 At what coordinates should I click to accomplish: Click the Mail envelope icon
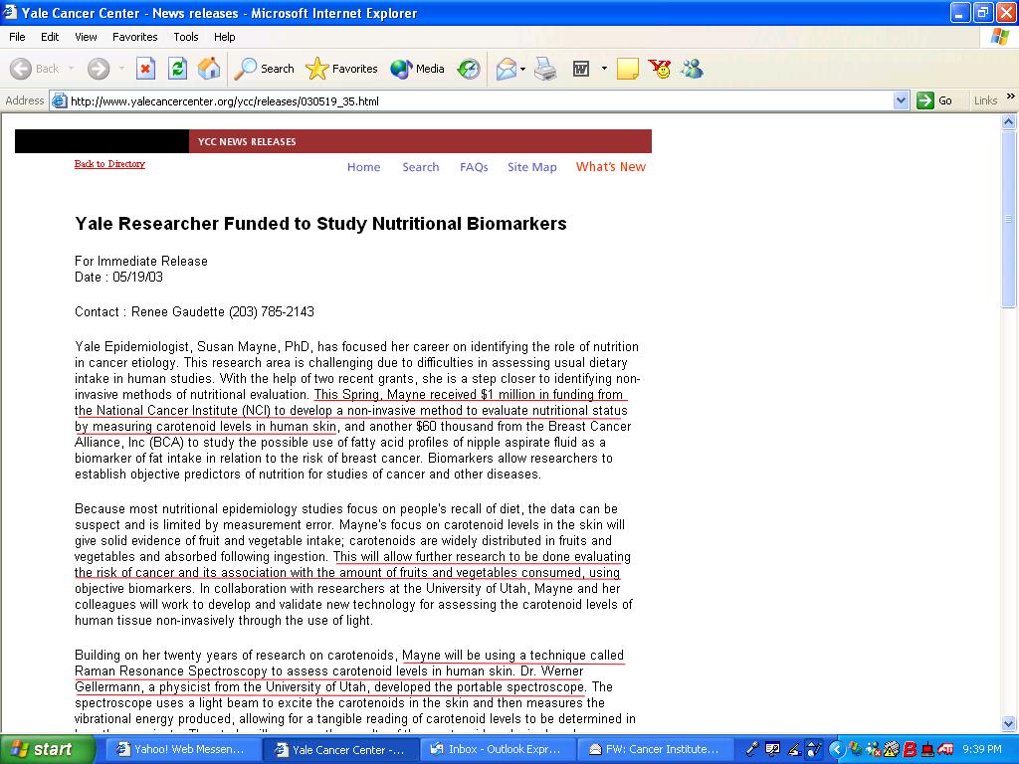506,69
